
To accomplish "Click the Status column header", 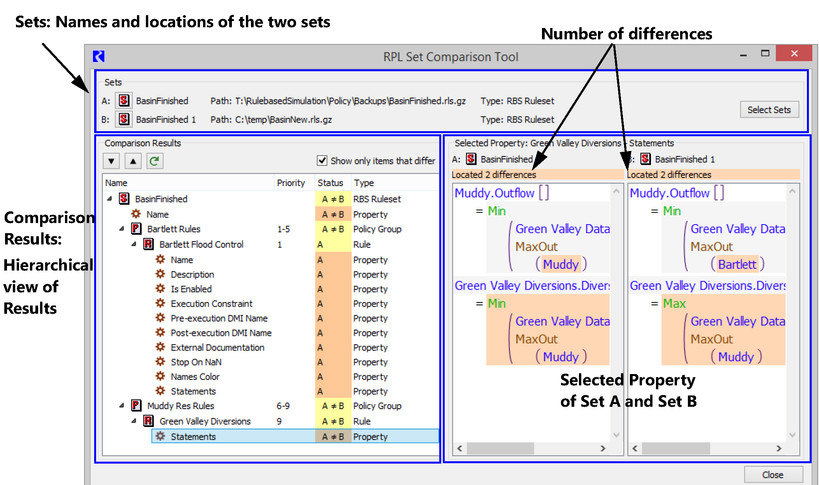I will tap(333, 183).
